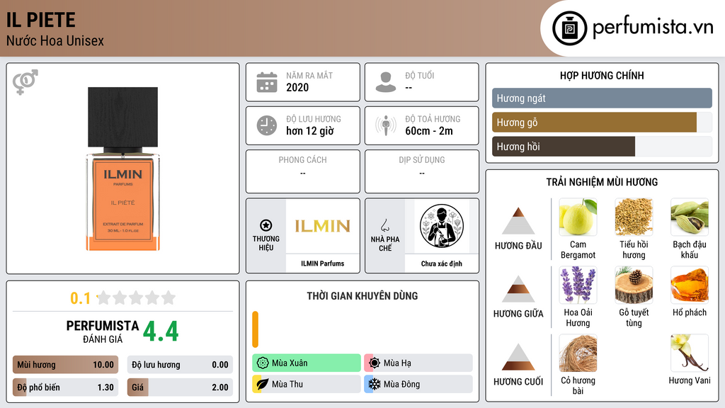
Task: Select the Tiểu hồi hương note image
Action: pyautogui.click(x=634, y=217)
